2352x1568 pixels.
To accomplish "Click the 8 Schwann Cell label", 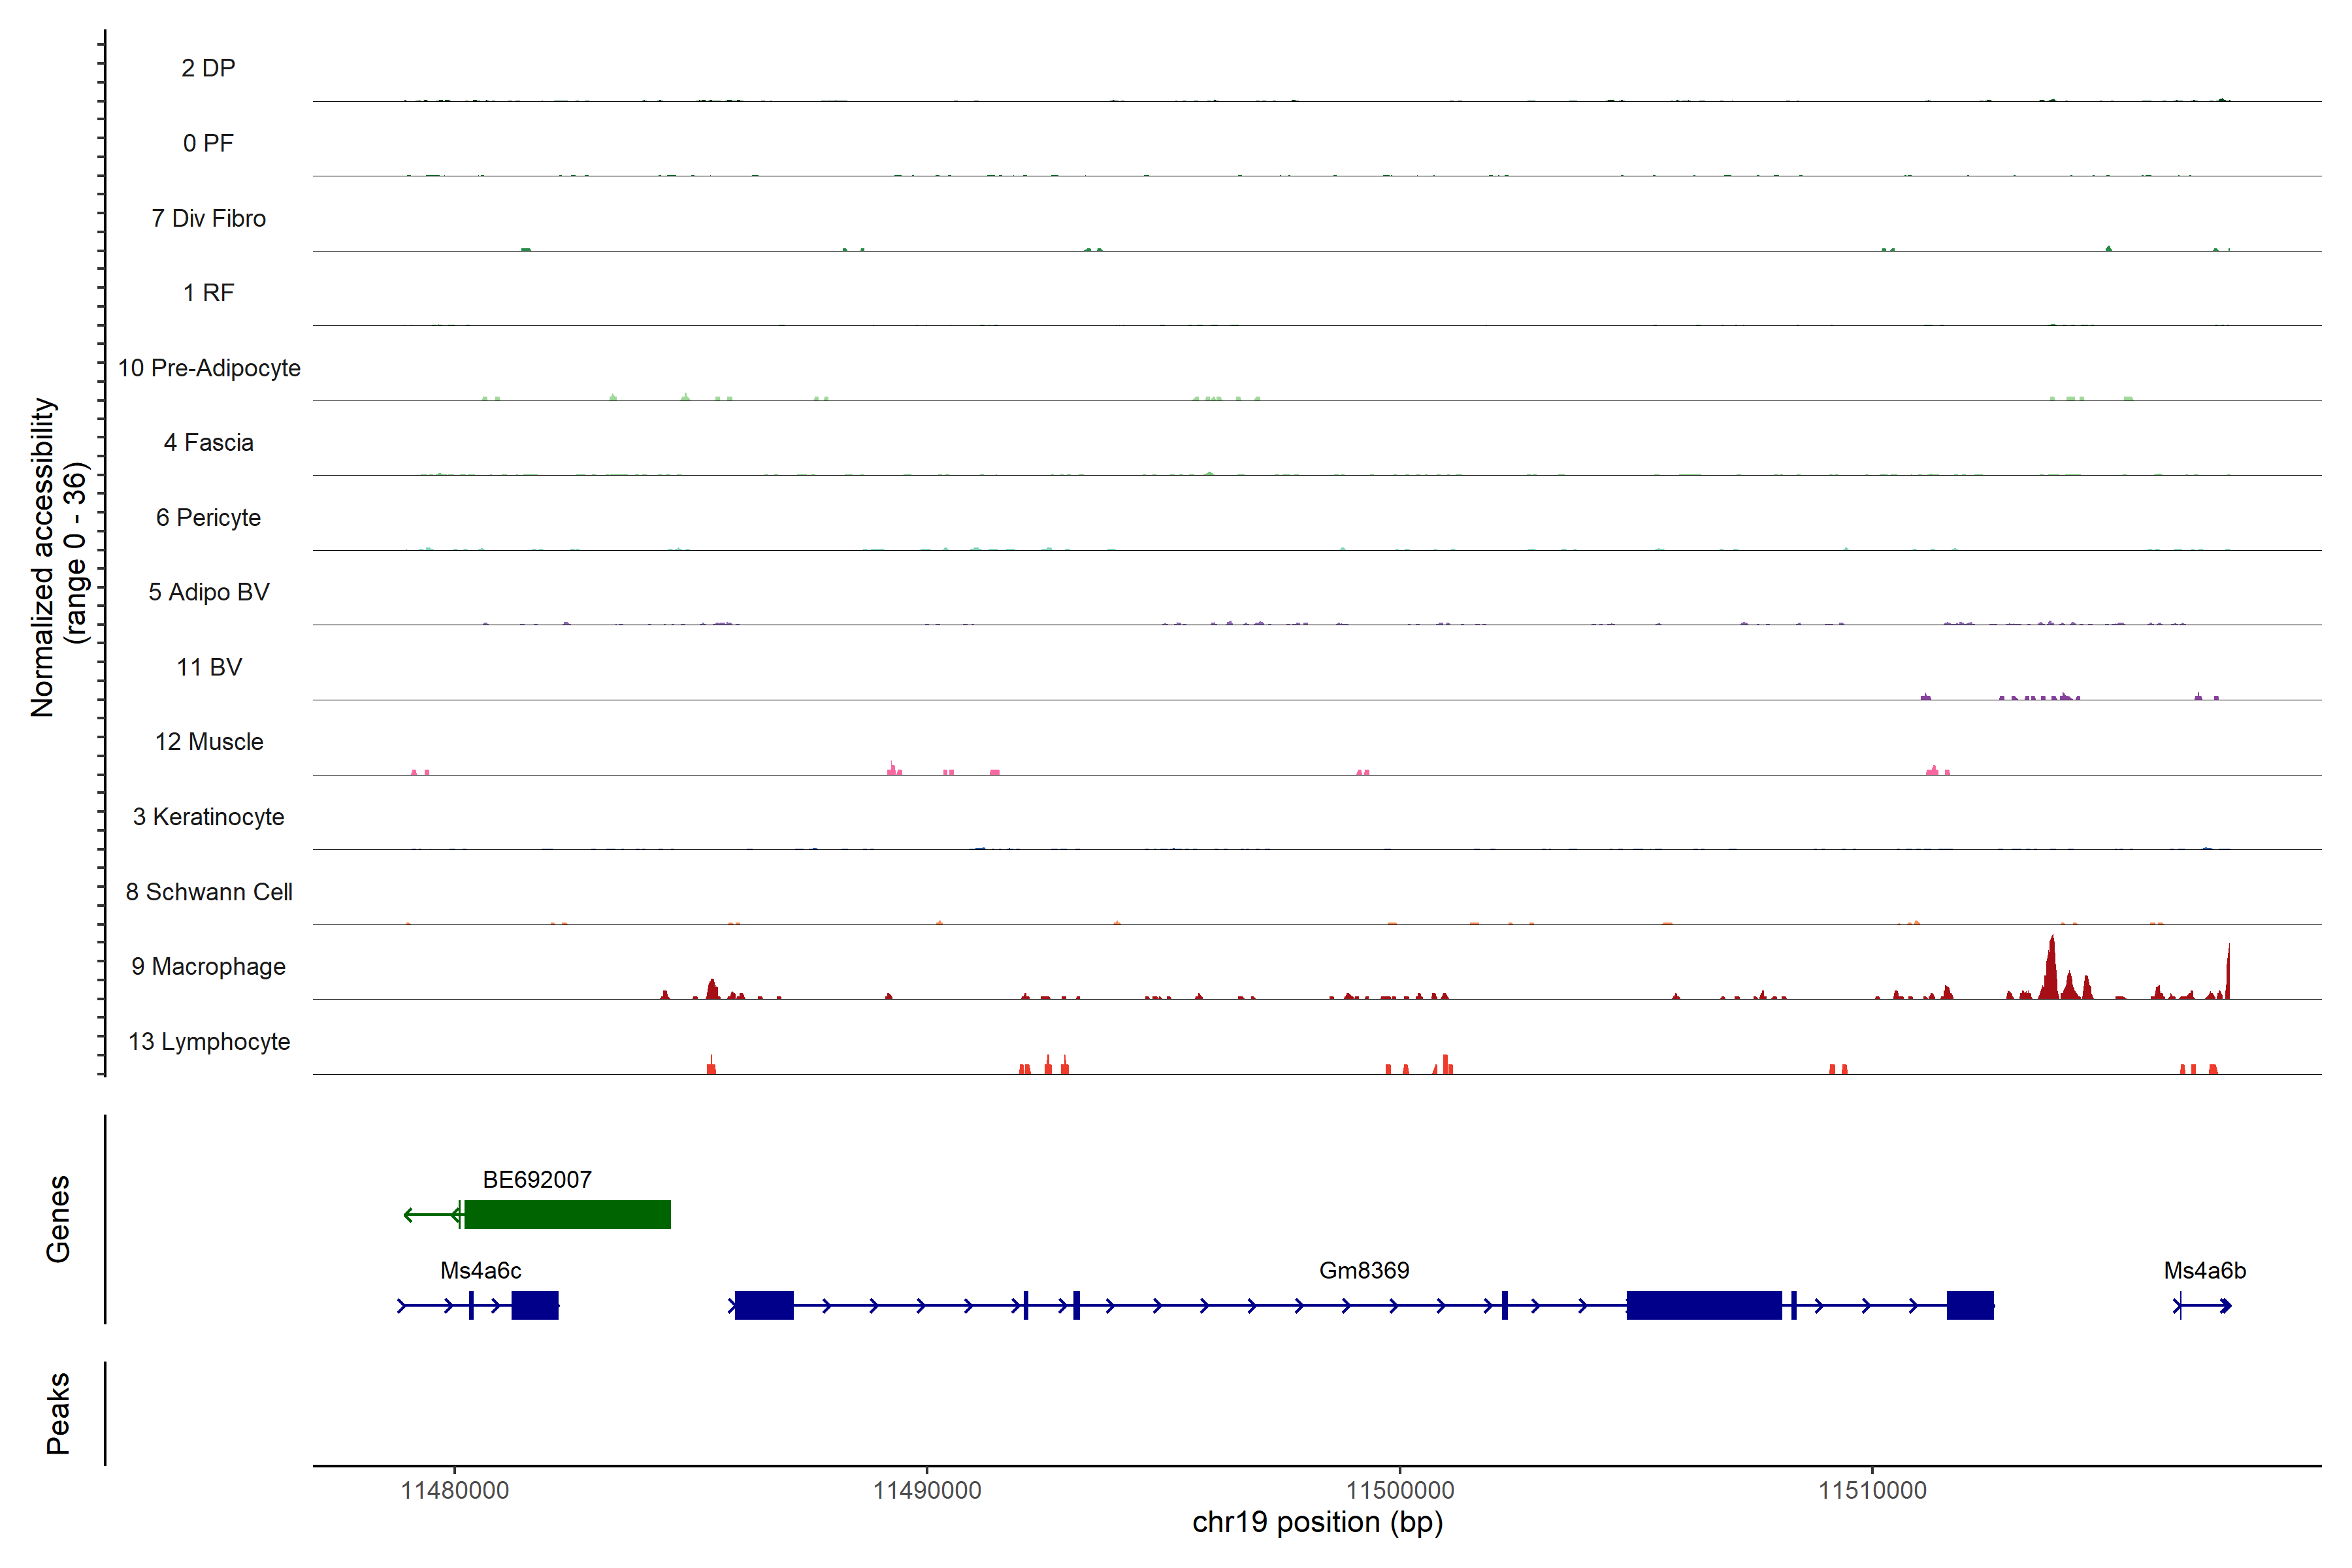I will 208,892.
